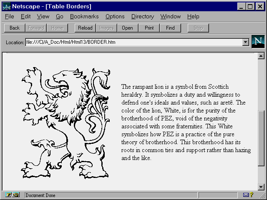The width and height of the screenshot is (267, 200).
Task: Click inside the Location address field
Action: 133,42
